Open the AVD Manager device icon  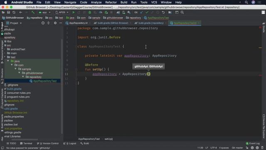(124, 12)
